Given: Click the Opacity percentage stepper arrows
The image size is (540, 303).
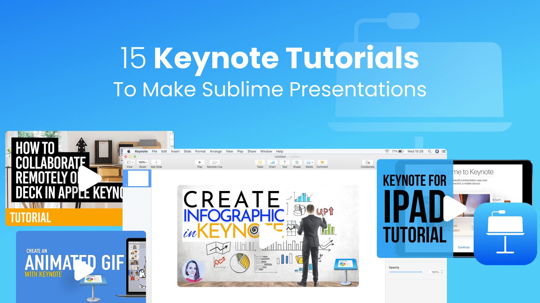Looking at the screenshot, I should 442,272.
